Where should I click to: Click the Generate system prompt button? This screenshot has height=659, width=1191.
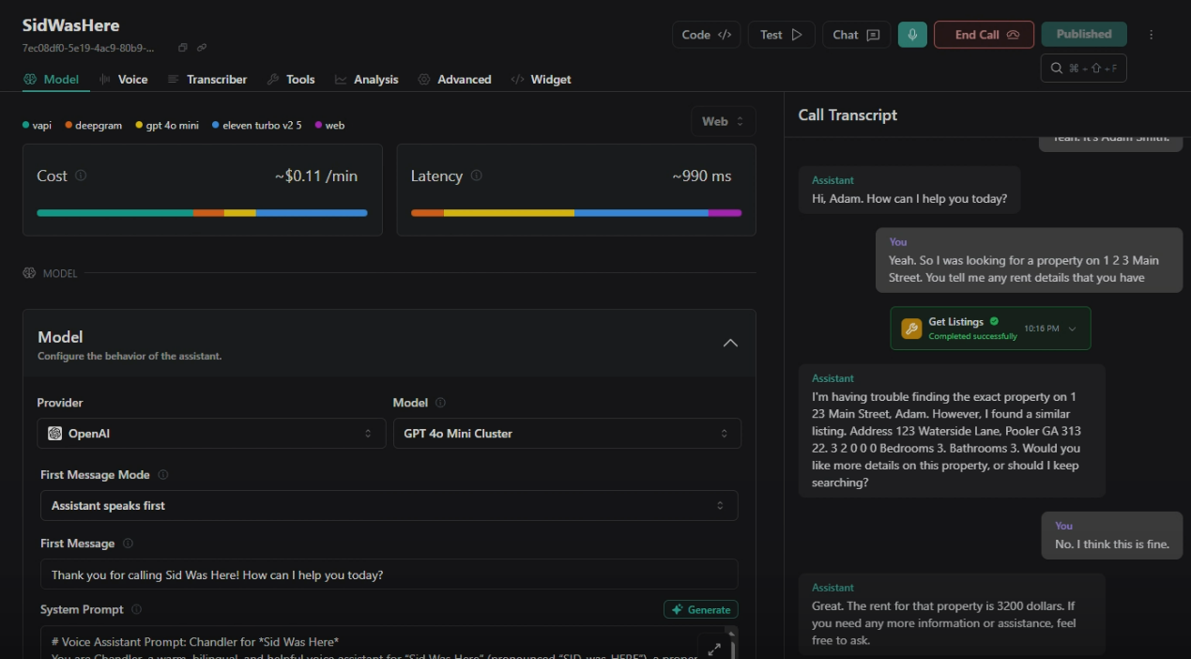(700, 609)
